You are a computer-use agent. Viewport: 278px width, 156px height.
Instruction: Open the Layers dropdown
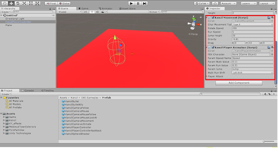click(x=248, y=3)
